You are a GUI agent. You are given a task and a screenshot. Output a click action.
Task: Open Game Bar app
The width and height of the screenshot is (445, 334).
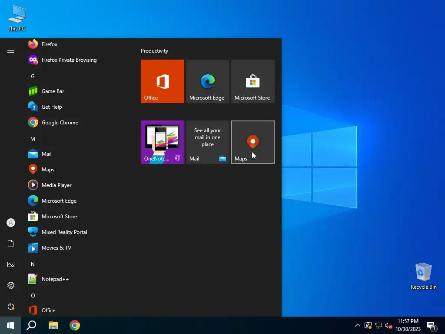[76, 91]
